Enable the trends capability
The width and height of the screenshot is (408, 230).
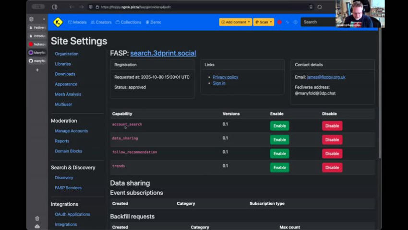279,168
